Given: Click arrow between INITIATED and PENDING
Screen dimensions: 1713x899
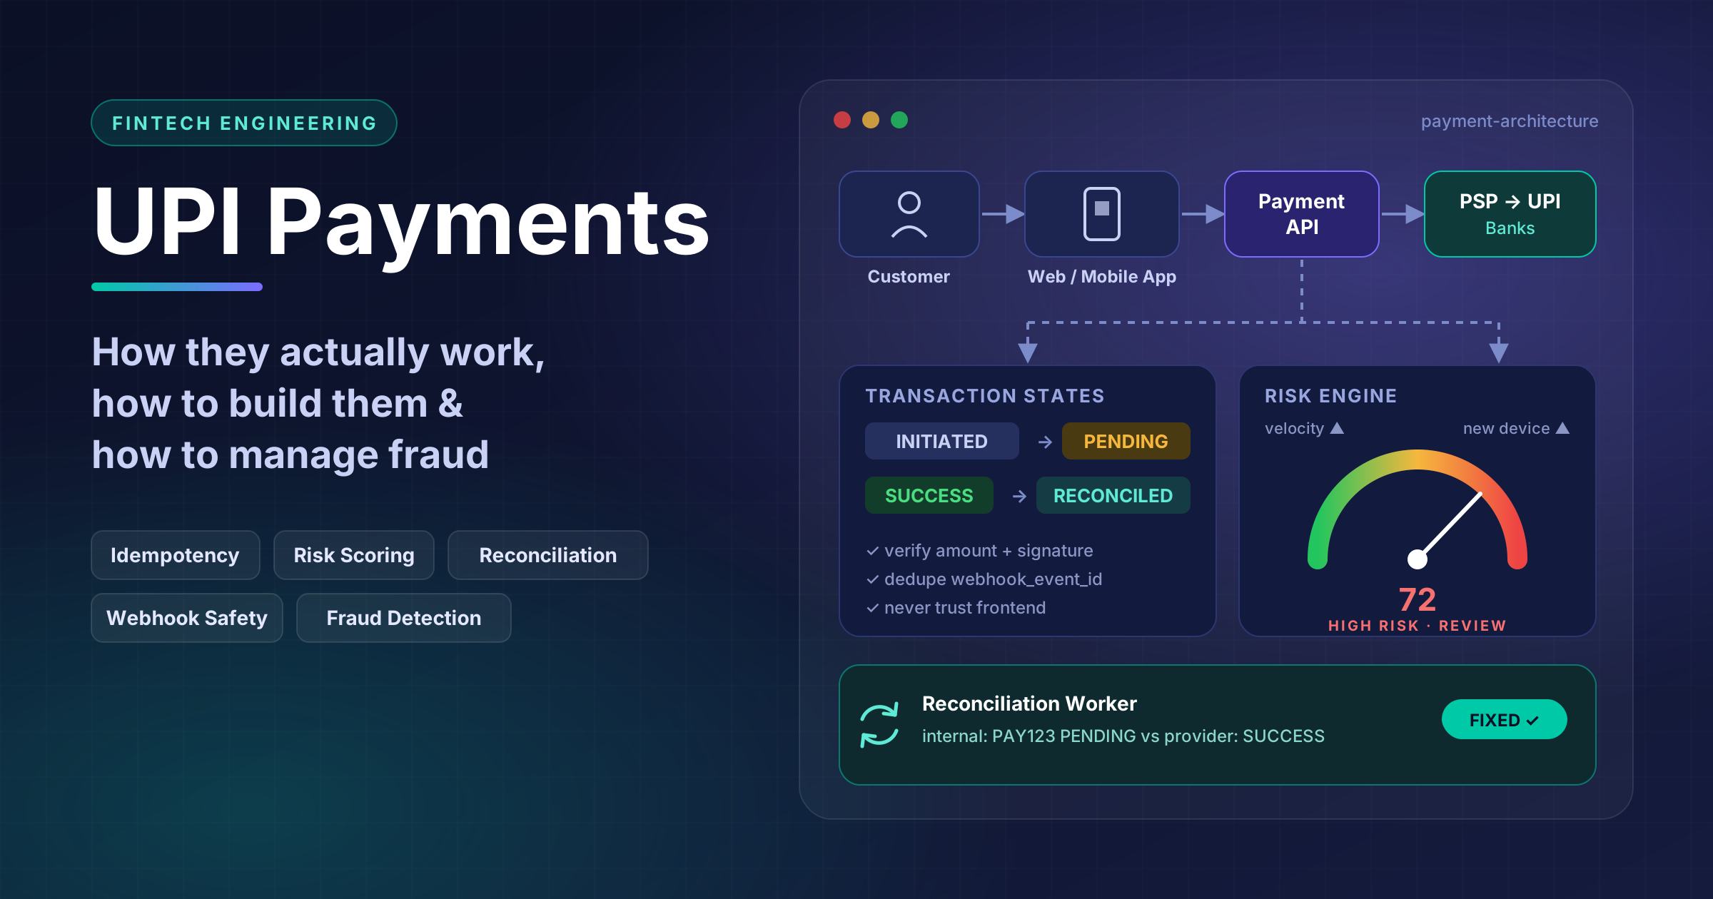Looking at the screenshot, I should [x=1045, y=442].
